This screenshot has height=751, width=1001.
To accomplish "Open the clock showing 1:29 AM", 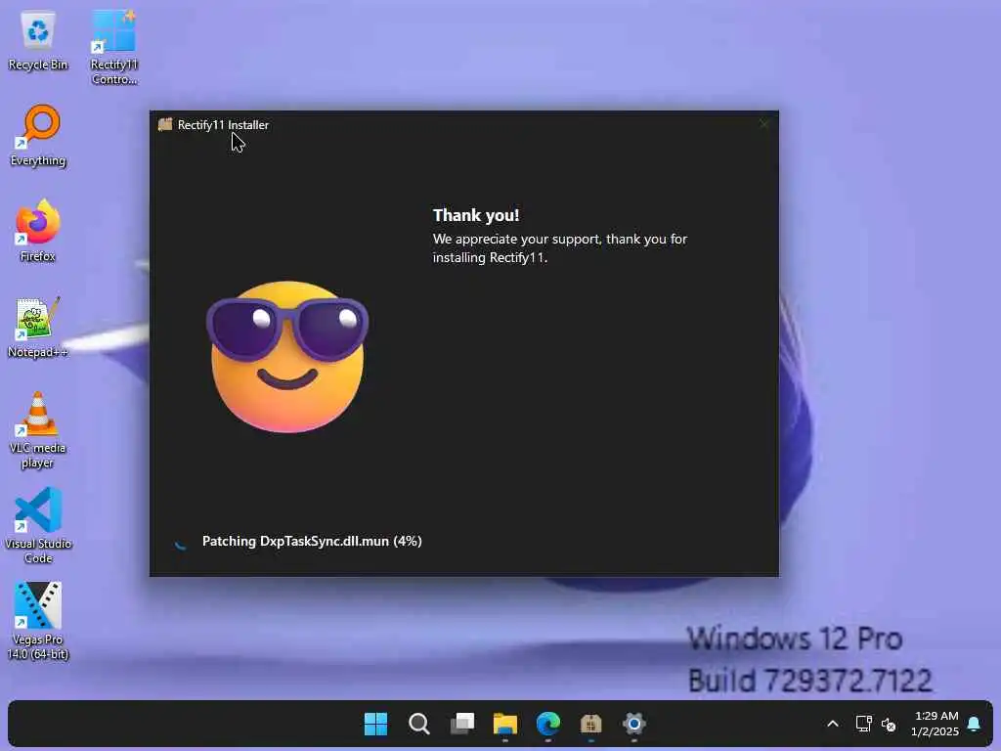I will point(936,724).
